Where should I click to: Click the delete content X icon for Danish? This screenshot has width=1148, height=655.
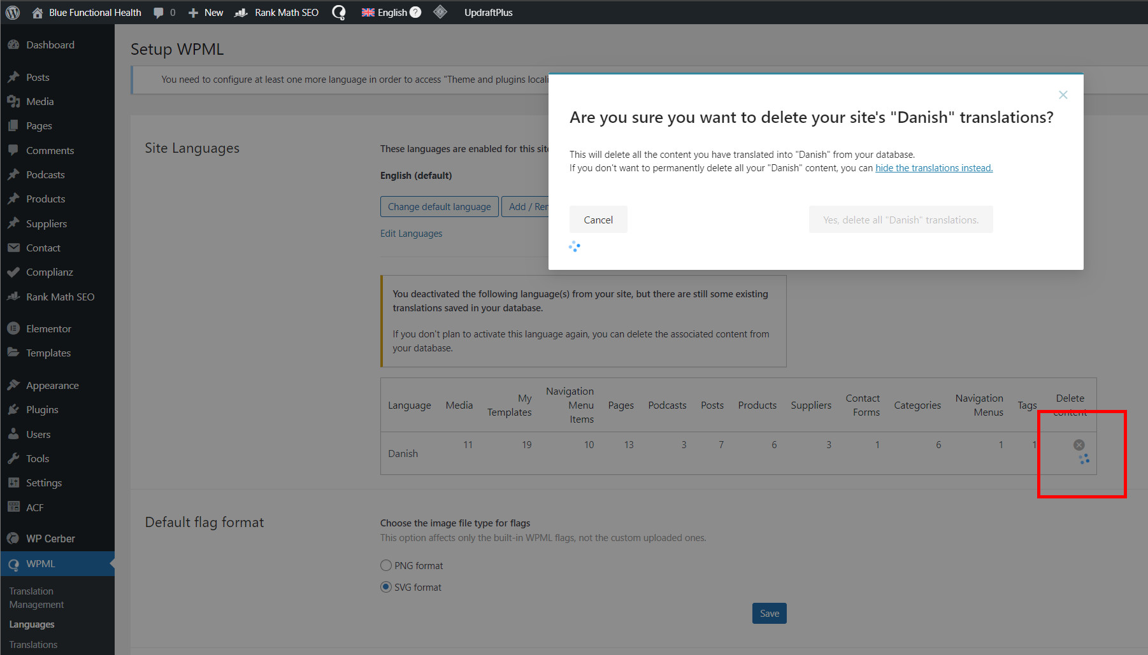tap(1079, 445)
